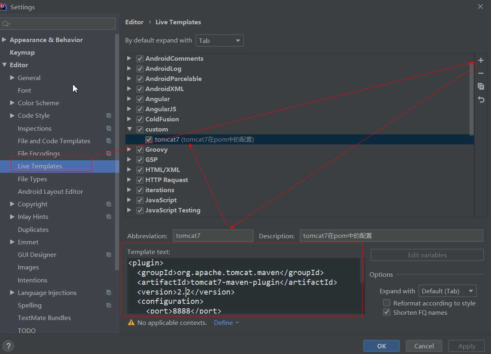Click the settings sidebar scrollbar
The height and width of the screenshot is (354, 491).
pyautogui.click(x=117, y=152)
